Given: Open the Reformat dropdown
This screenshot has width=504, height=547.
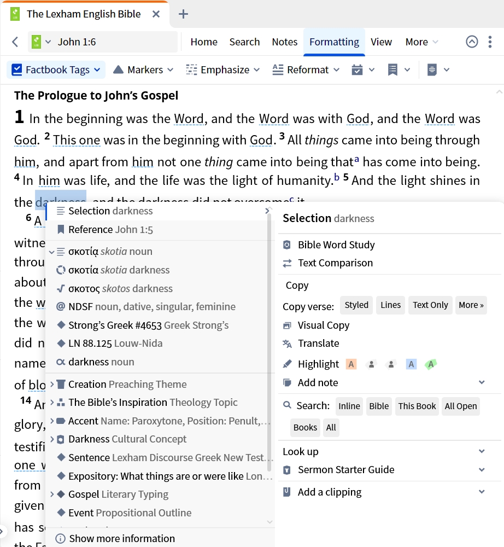Looking at the screenshot, I should click(x=306, y=70).
